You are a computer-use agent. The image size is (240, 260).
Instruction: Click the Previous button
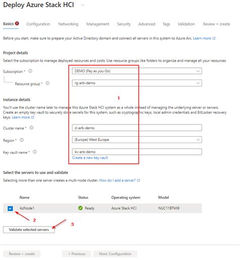76,254
